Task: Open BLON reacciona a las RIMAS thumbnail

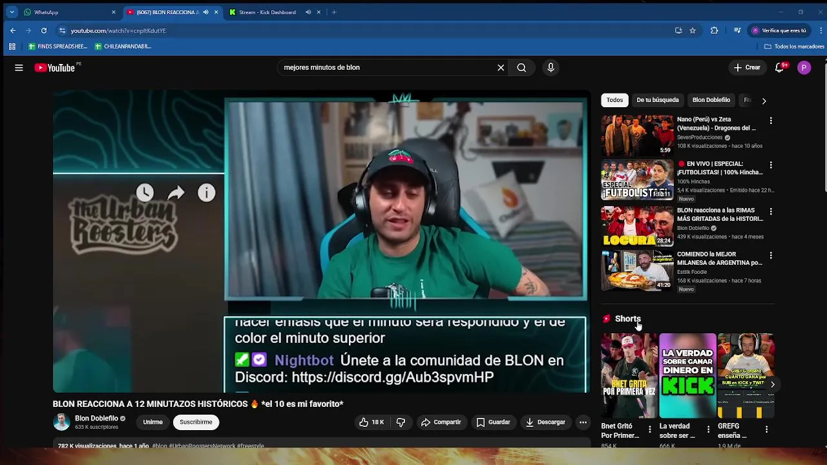Action: click(x=637, y=226)
